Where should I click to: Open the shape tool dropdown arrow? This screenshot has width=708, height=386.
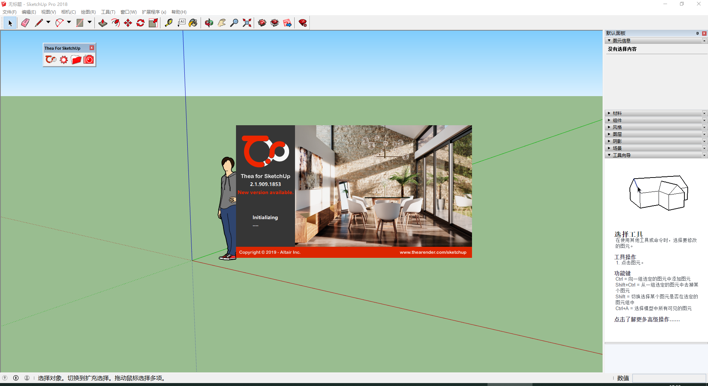(x=90, y=22)
